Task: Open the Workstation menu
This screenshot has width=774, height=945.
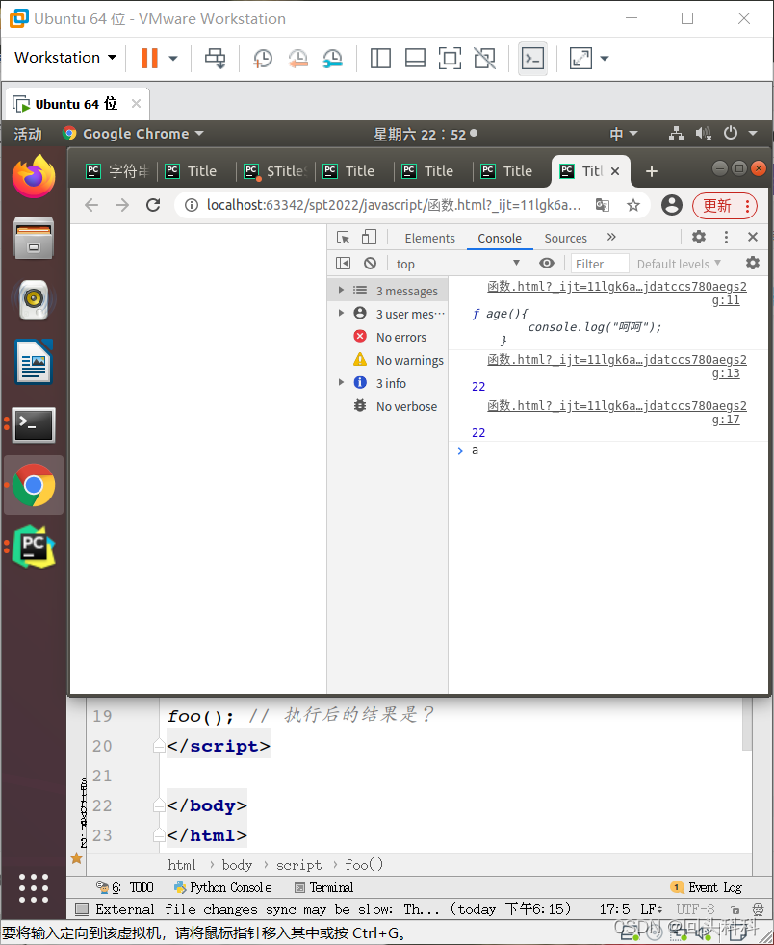Action: pyautogui.click(x=65, y=57)
